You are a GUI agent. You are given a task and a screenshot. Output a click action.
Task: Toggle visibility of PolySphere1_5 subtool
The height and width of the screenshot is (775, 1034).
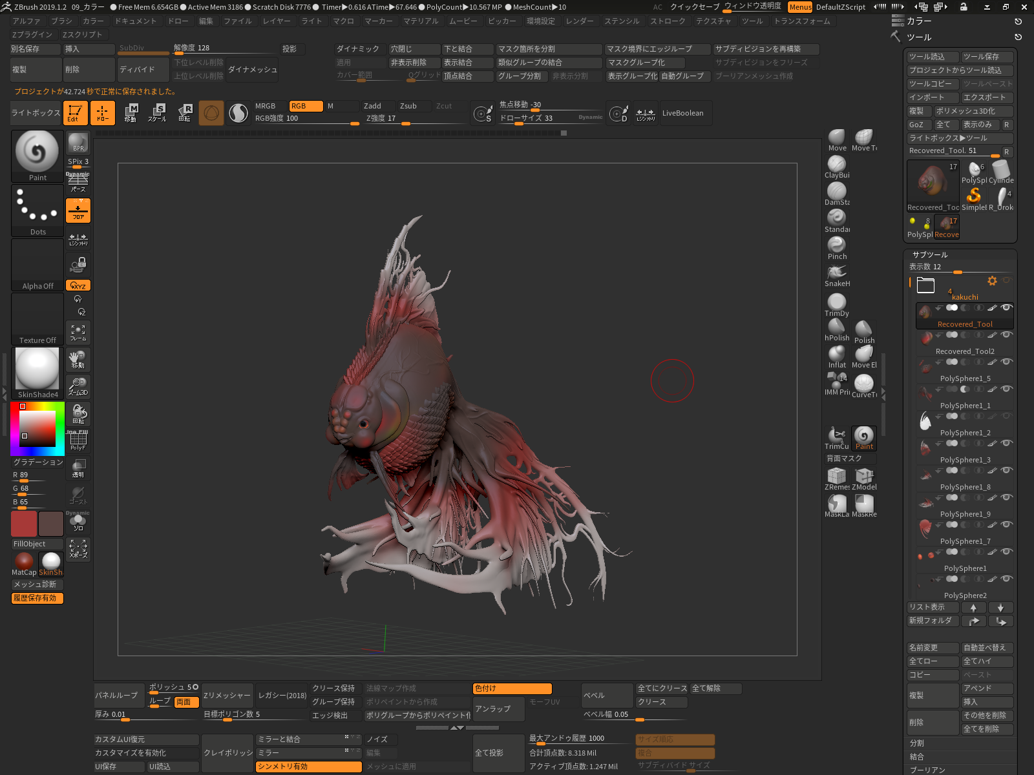[x=1006, y=362]
